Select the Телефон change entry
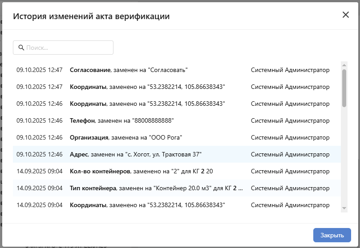The width and height of the screenshot is (360, 248). 121,120
